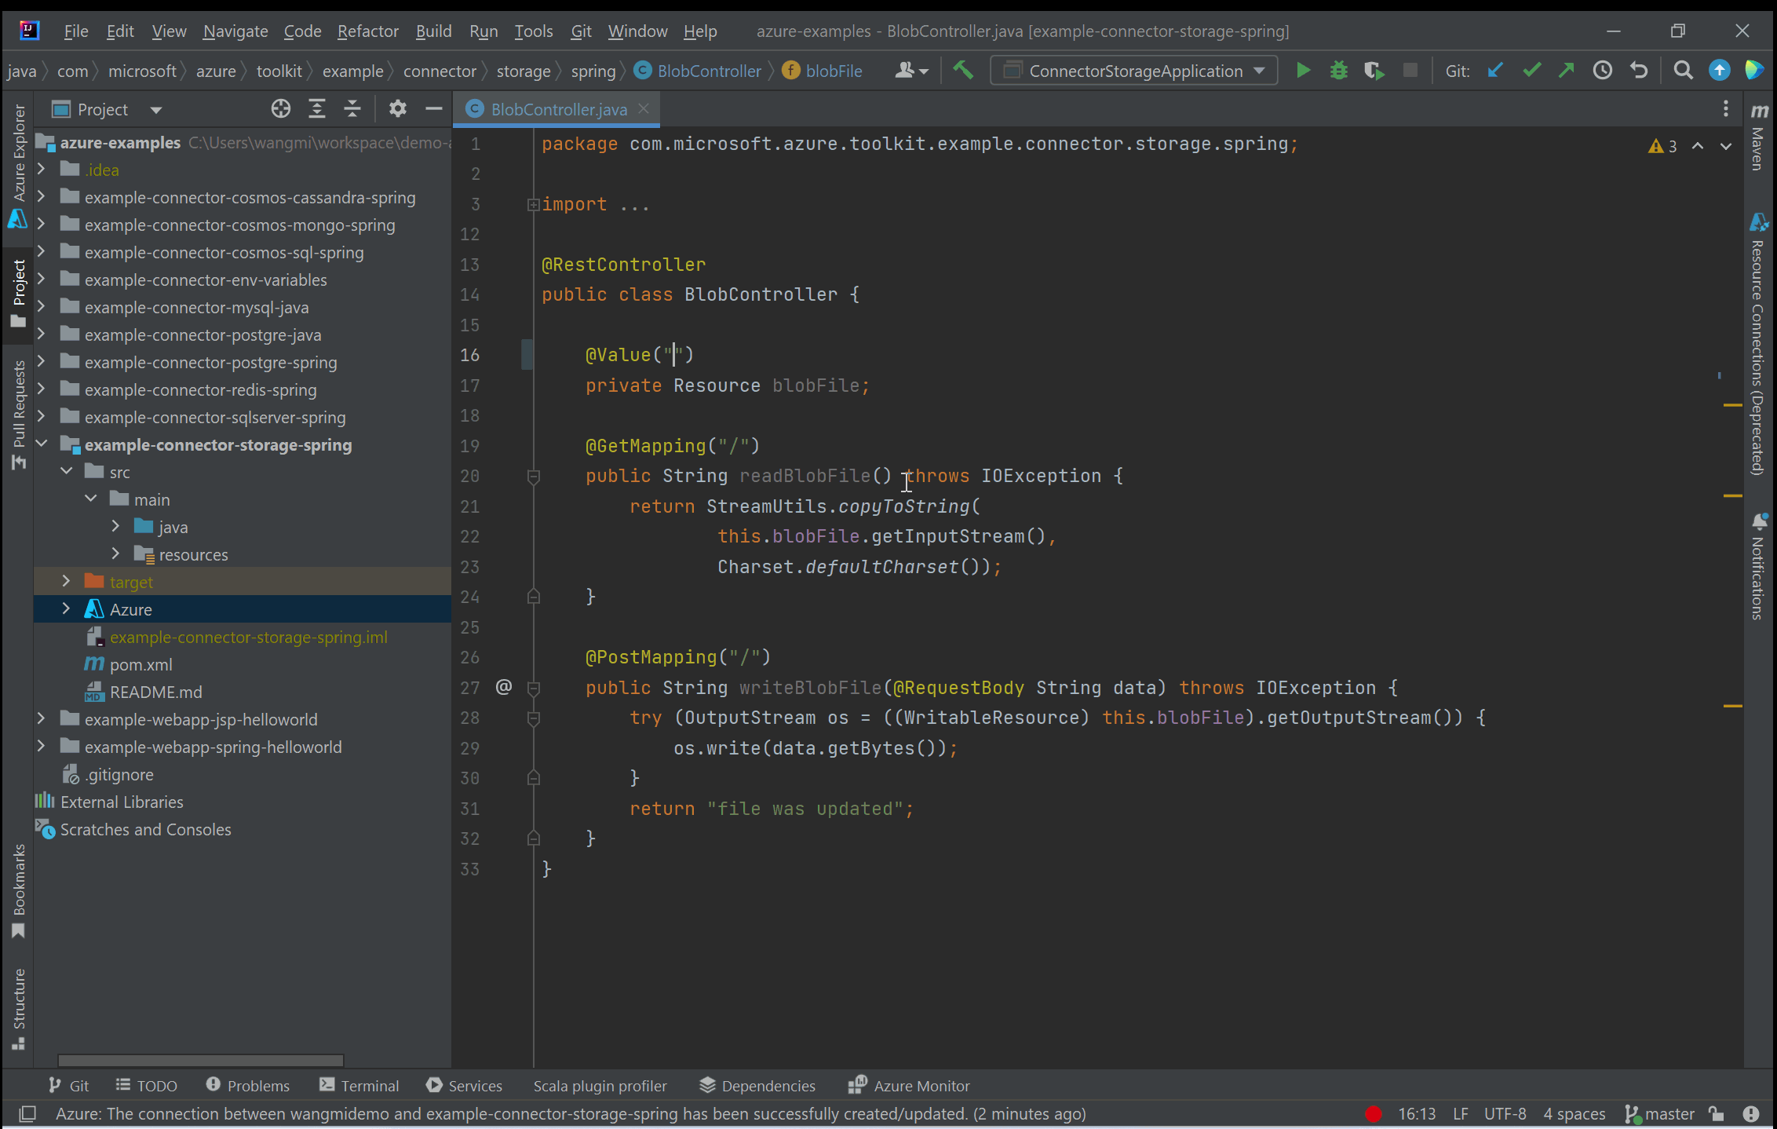
Task: Click the Stop run square icon
Action: (1410, 71)
